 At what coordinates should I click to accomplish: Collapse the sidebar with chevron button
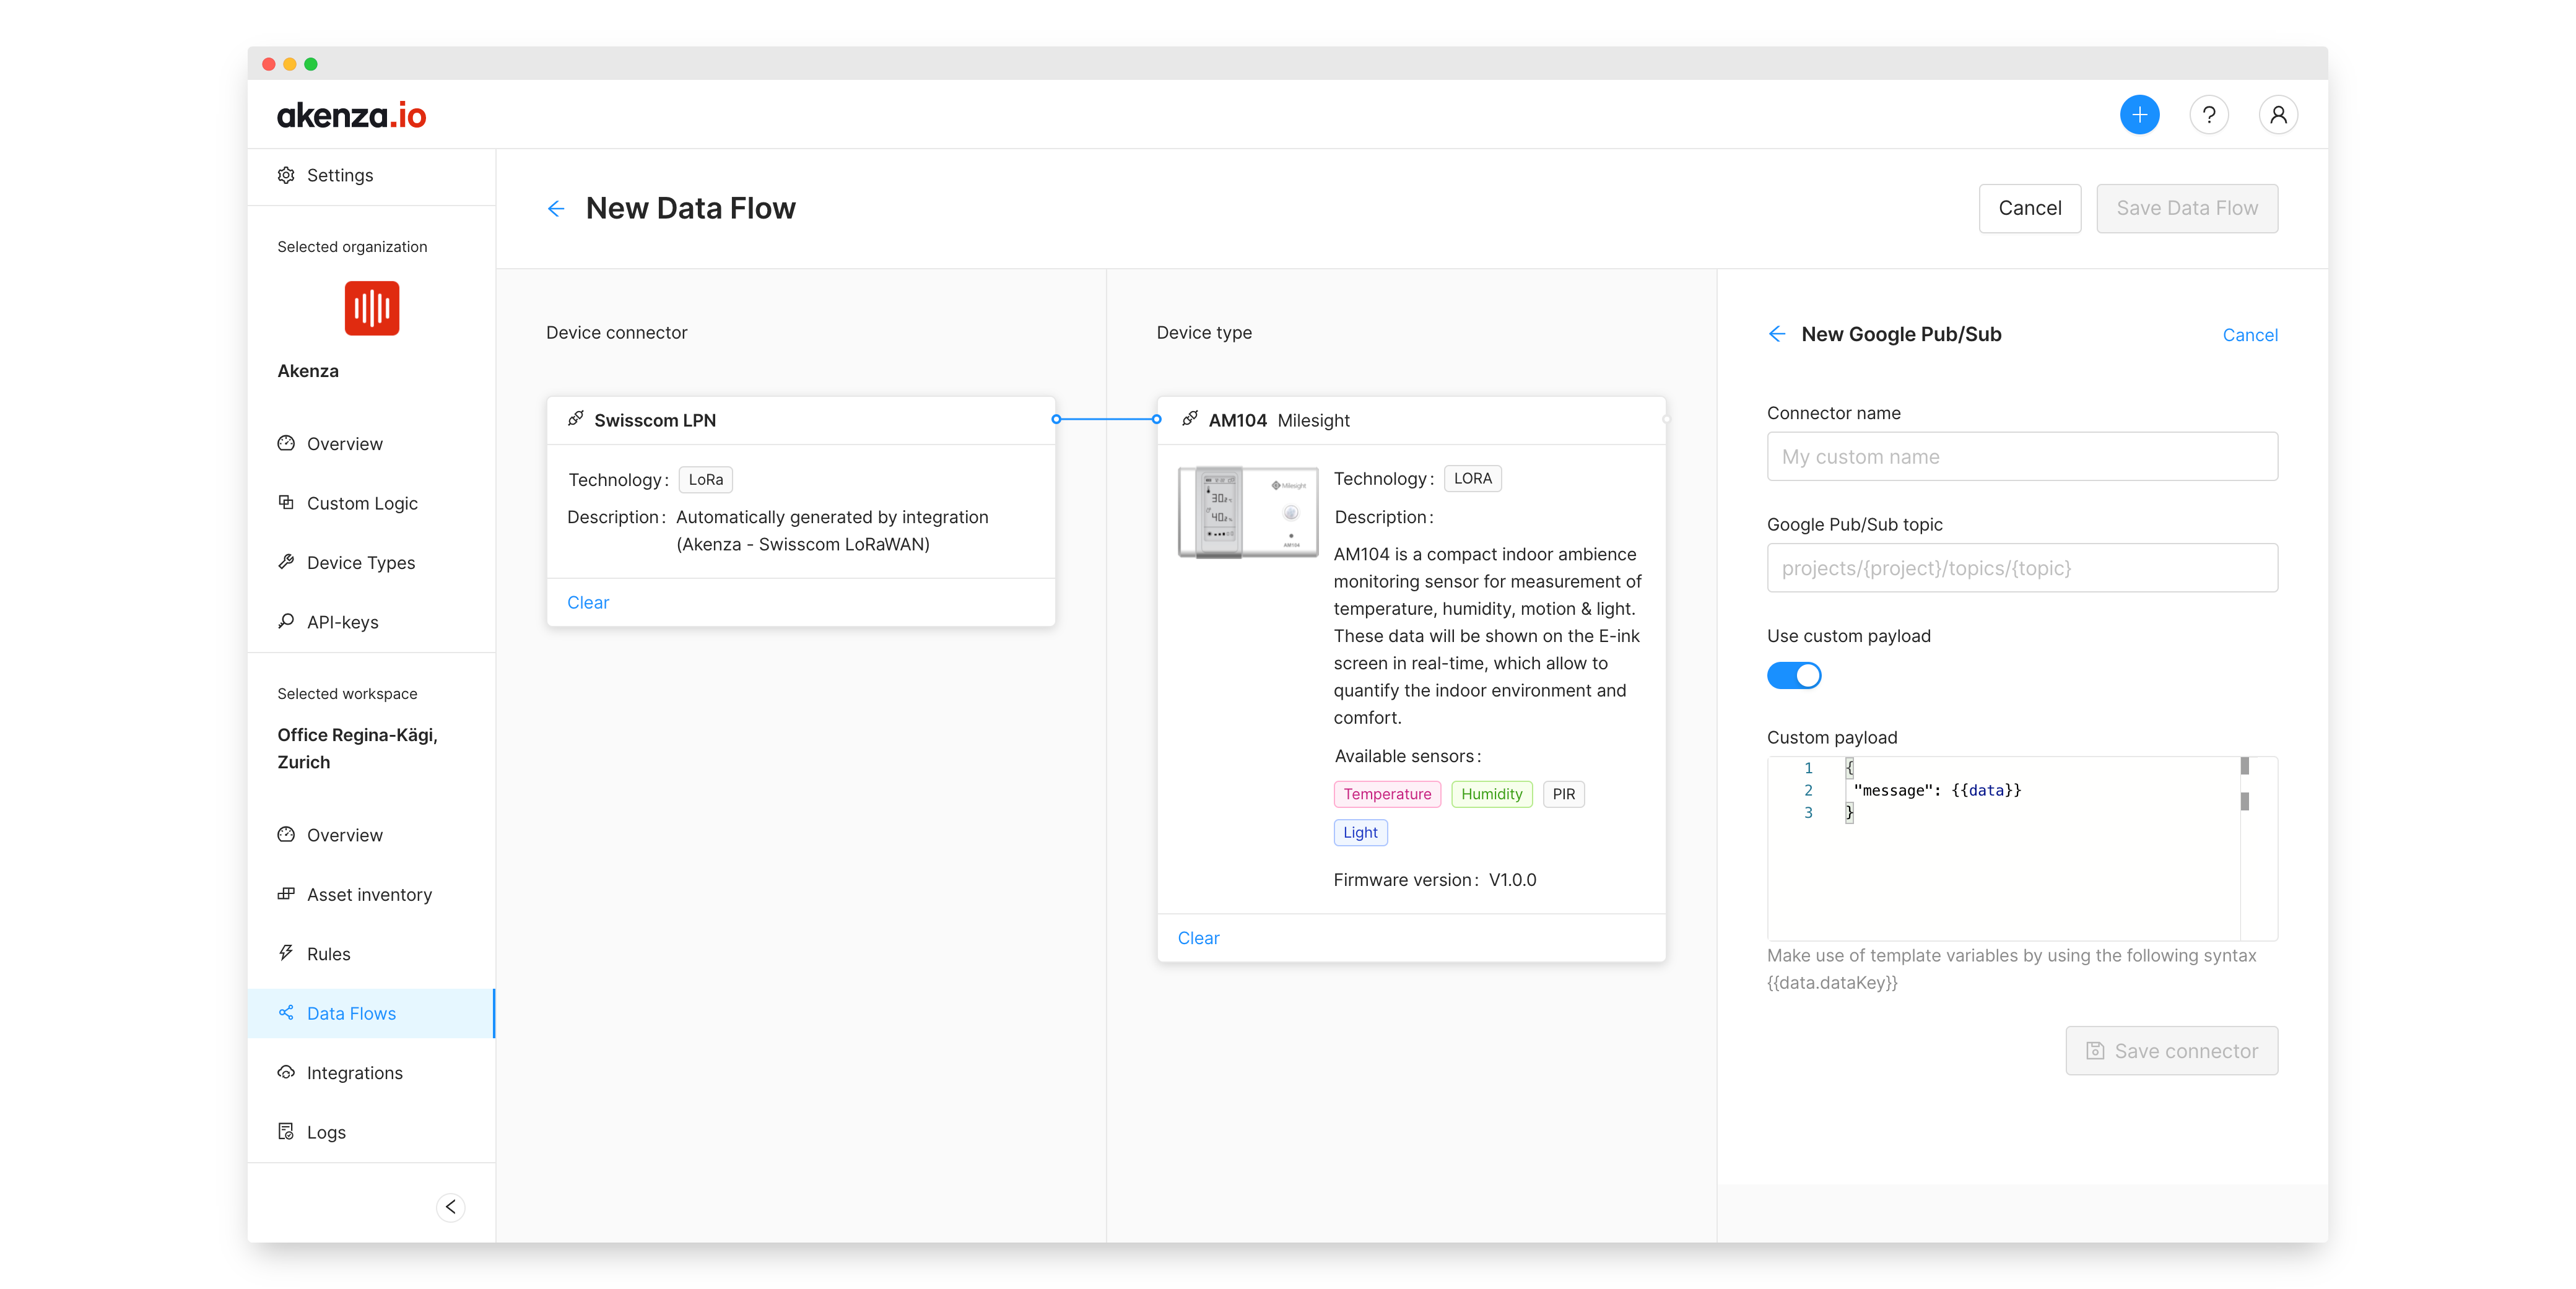451,1206
